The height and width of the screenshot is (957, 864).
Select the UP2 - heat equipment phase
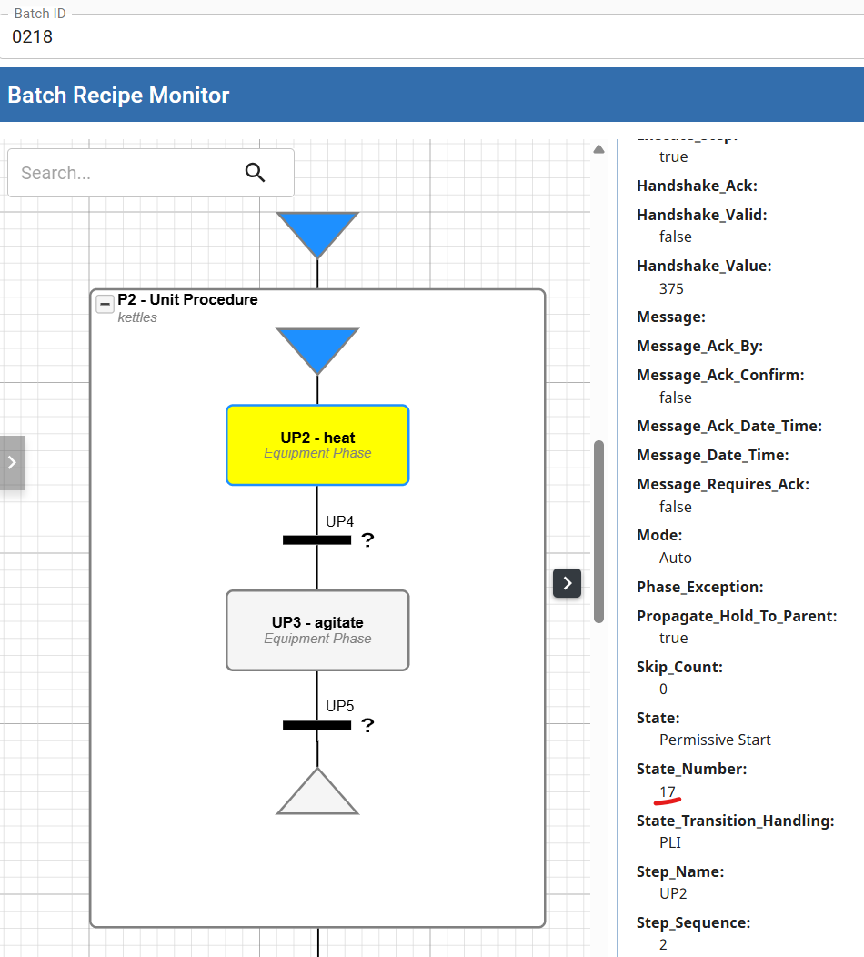click(x=317, y=445)
